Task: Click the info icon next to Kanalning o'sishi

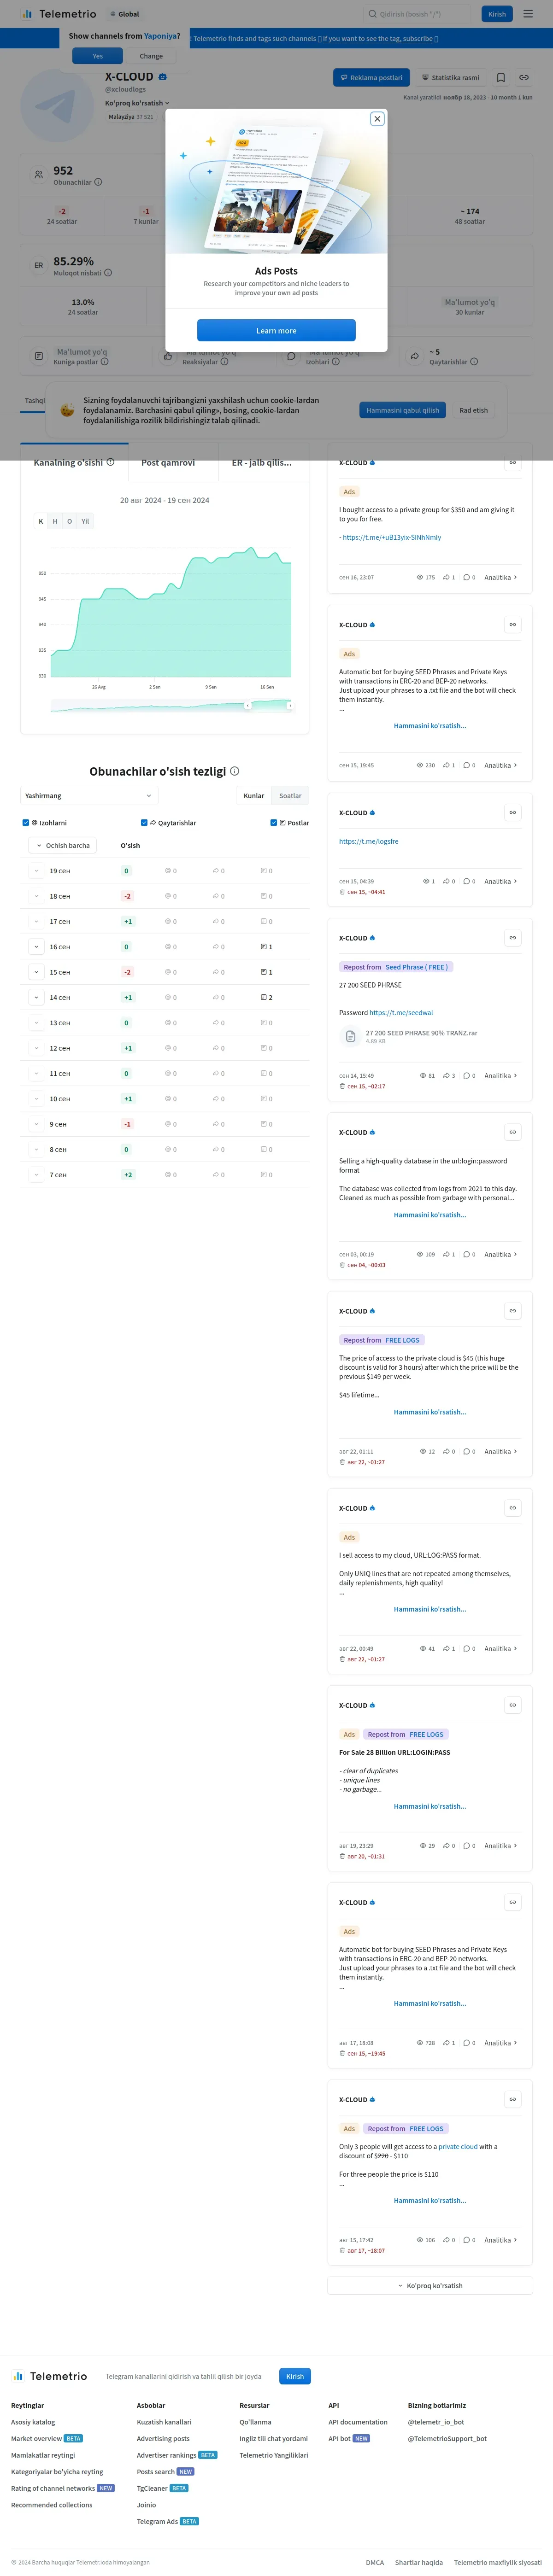Action: click(x=110, y=462)
